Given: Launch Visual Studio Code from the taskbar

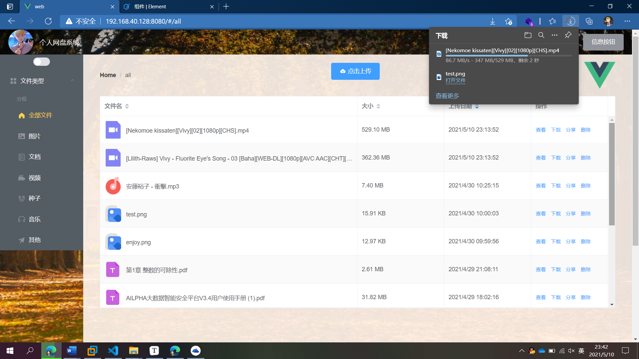Looking at the screenshot, I should pyautogui.click(x=113, y=351).
